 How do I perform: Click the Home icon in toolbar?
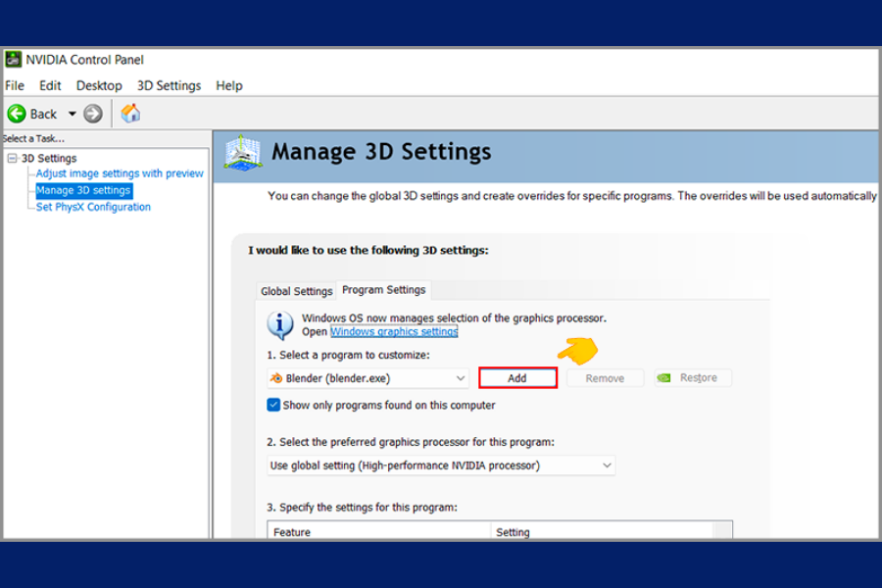(x=130, y=114)
